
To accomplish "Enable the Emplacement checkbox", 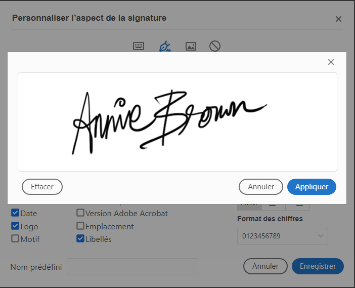I will point(80,226).
